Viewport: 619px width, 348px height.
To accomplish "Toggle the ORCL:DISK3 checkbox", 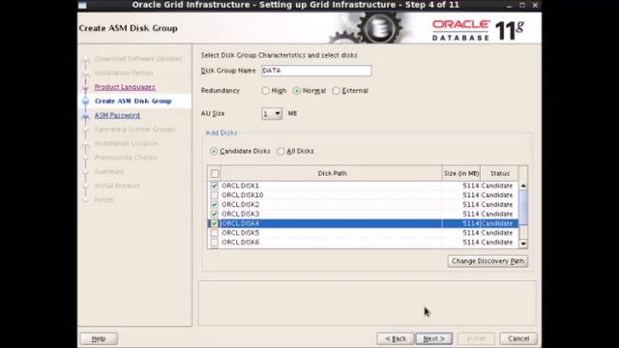I will tap(215, 214).
